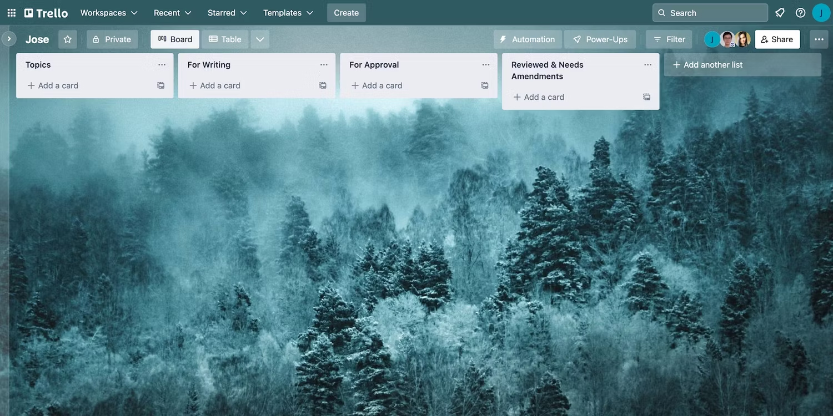Open the Private visibility lock button
Viewport: 833px width, 416px height.
(x=112, y=39)
